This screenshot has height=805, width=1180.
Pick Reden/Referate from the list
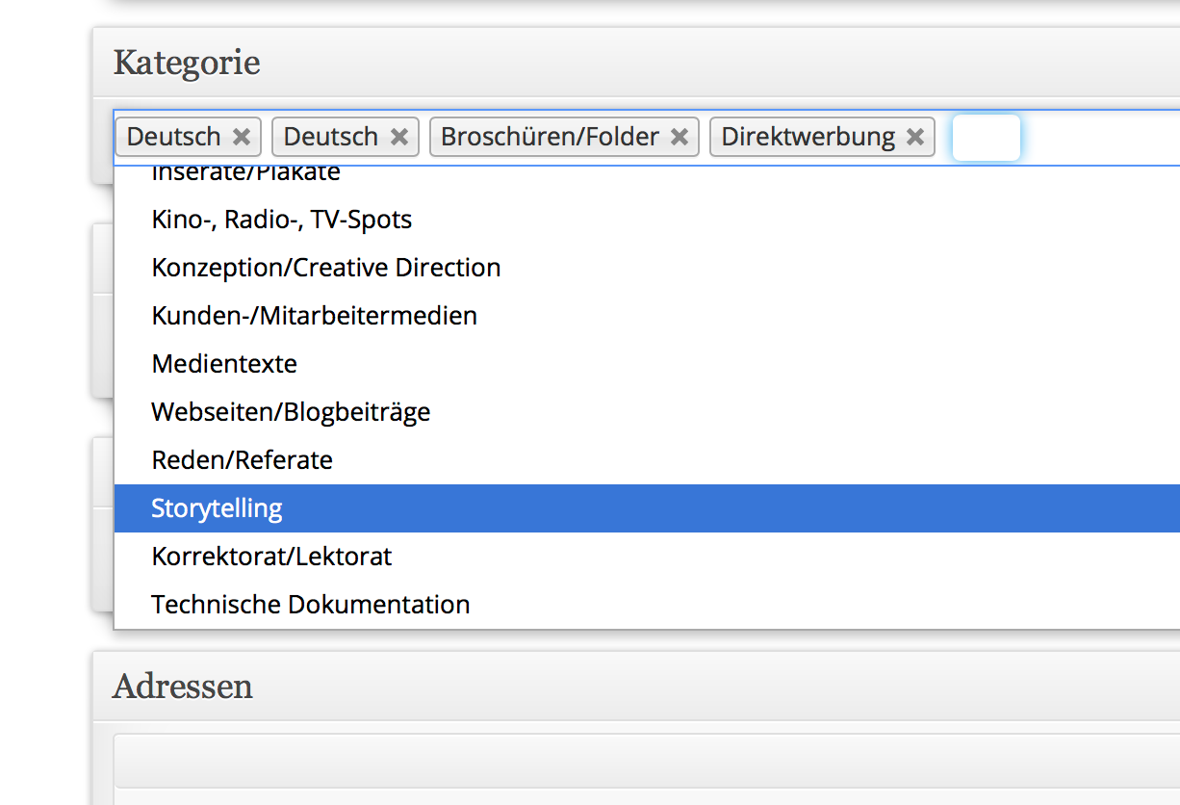pos(647,460)
